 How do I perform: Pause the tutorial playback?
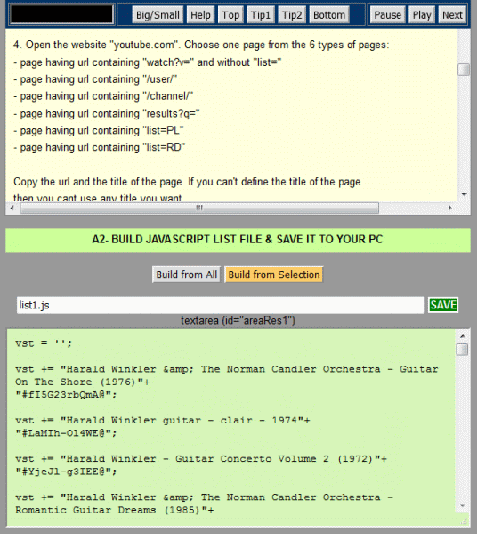388,15
